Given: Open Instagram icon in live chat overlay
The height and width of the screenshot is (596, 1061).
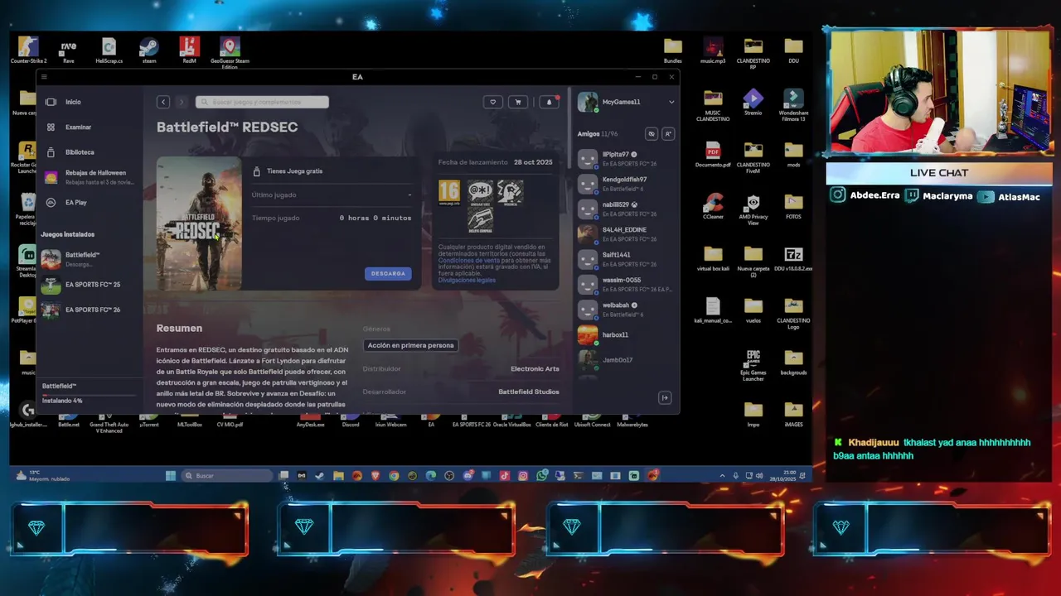Looking at the screenshot, I should click(838, 195).
